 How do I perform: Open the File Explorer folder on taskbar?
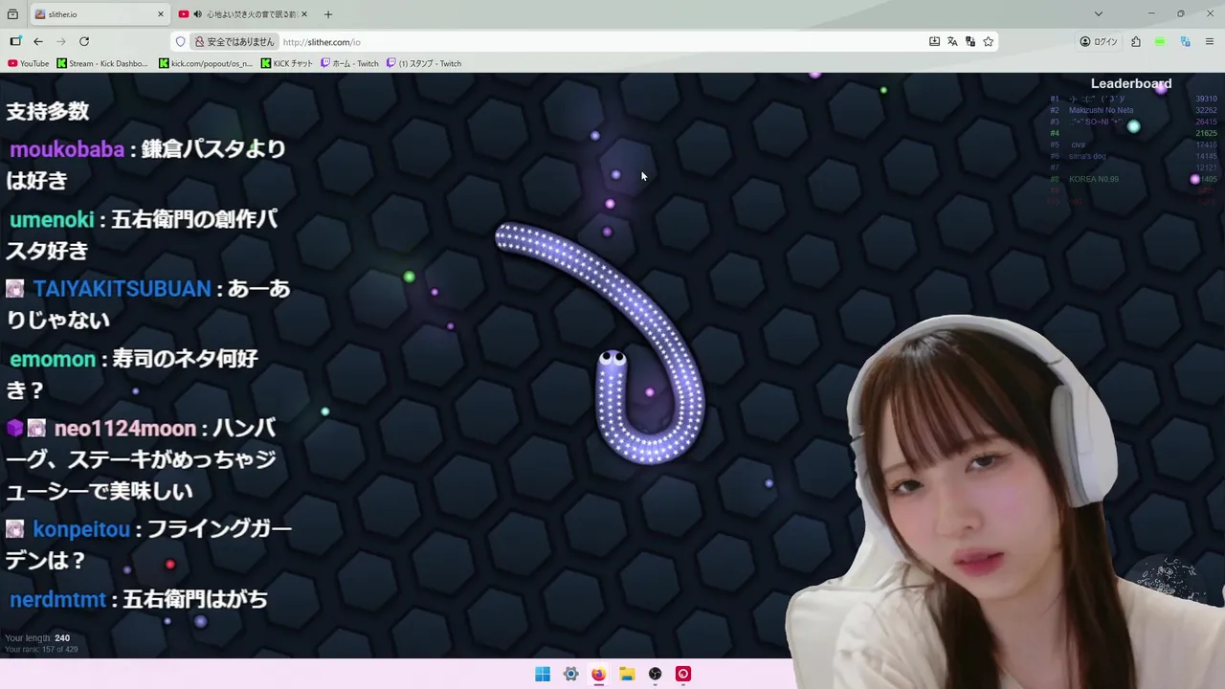point(627,674)
